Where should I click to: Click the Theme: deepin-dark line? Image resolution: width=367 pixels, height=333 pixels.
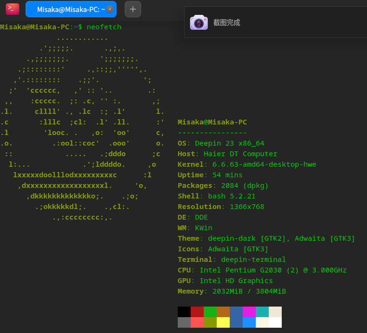(266, 238)
